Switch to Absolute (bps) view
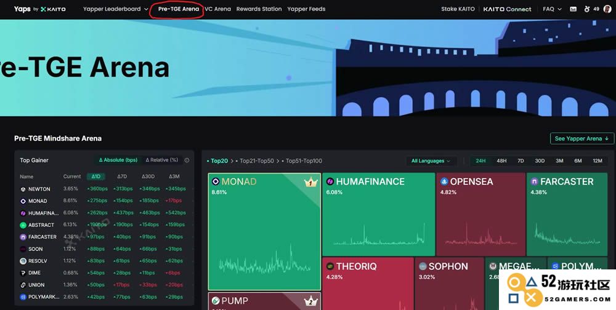 (x=118, y=160)
